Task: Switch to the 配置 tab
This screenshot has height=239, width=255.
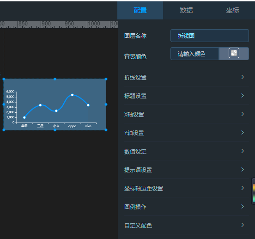Action: click(140, 11)
